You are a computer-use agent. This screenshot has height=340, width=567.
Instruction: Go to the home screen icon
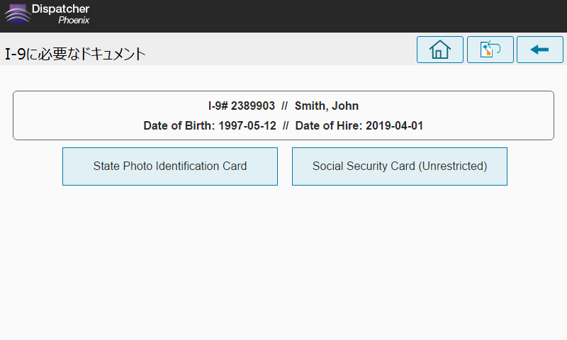point(439,50)
